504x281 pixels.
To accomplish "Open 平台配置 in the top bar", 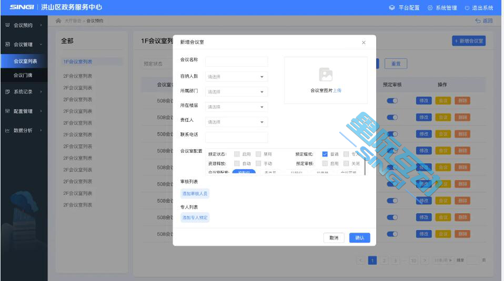I will coord(405,8).
